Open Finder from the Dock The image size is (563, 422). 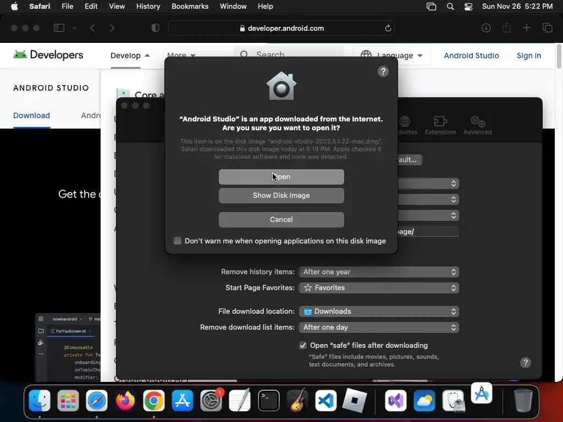(40, 401)
